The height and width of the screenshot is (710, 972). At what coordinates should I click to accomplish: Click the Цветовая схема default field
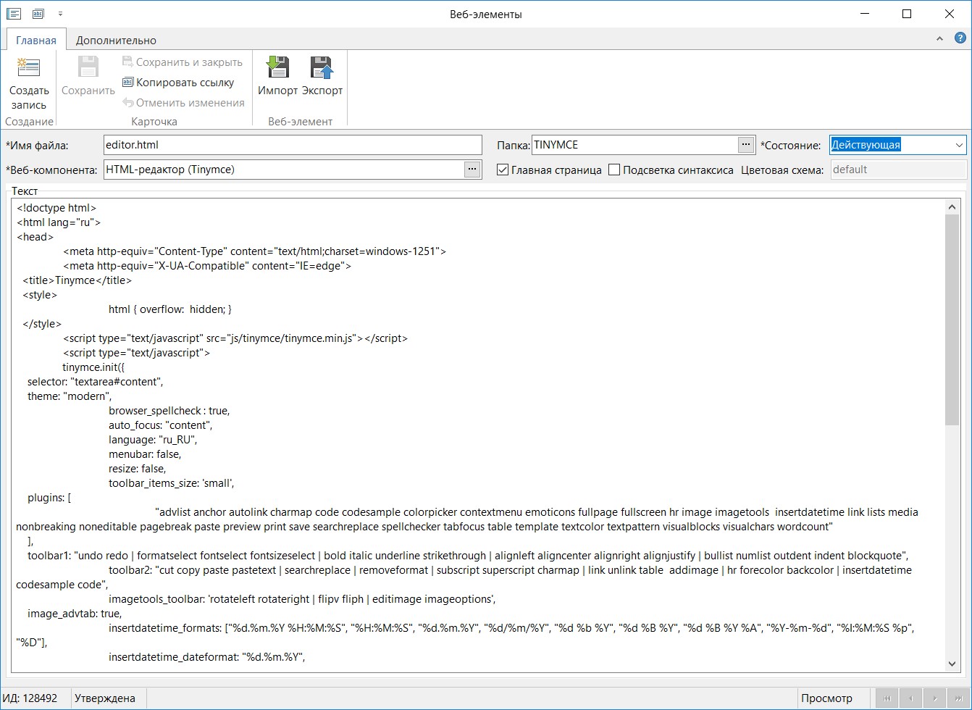coord(898,170)
